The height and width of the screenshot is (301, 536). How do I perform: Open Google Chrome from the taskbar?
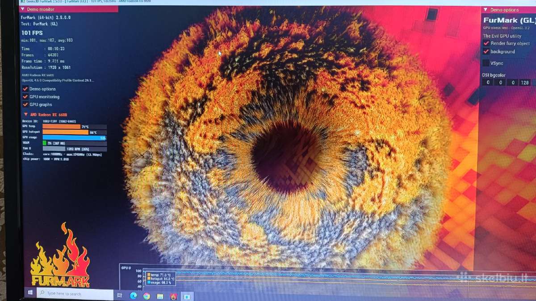[147, 296]
